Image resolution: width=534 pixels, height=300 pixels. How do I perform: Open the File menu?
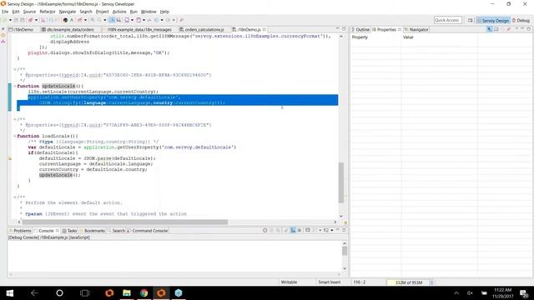pyautogui.click(x=5, y=12)
